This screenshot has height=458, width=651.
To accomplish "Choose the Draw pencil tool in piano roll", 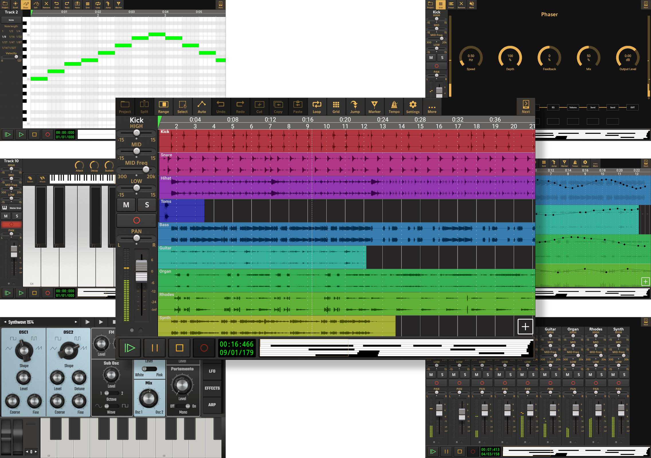I will (26, 5).
